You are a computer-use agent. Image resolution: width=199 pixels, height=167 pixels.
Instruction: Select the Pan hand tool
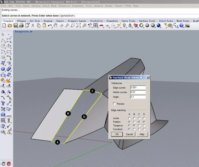click(x=56, y=25)
